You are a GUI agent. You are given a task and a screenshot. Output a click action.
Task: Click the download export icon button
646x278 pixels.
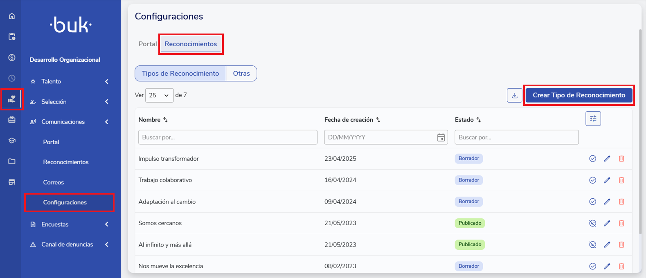514,95
